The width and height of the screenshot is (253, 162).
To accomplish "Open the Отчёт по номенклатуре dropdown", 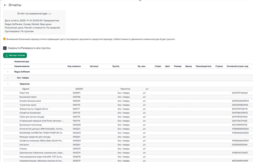I will coord(34,14).
